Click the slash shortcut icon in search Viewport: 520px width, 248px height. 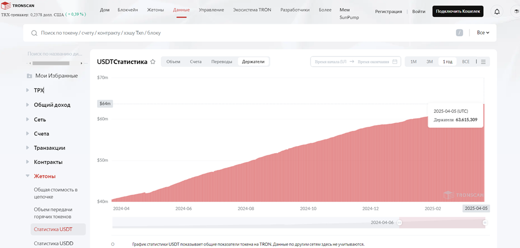coord(459,33)
